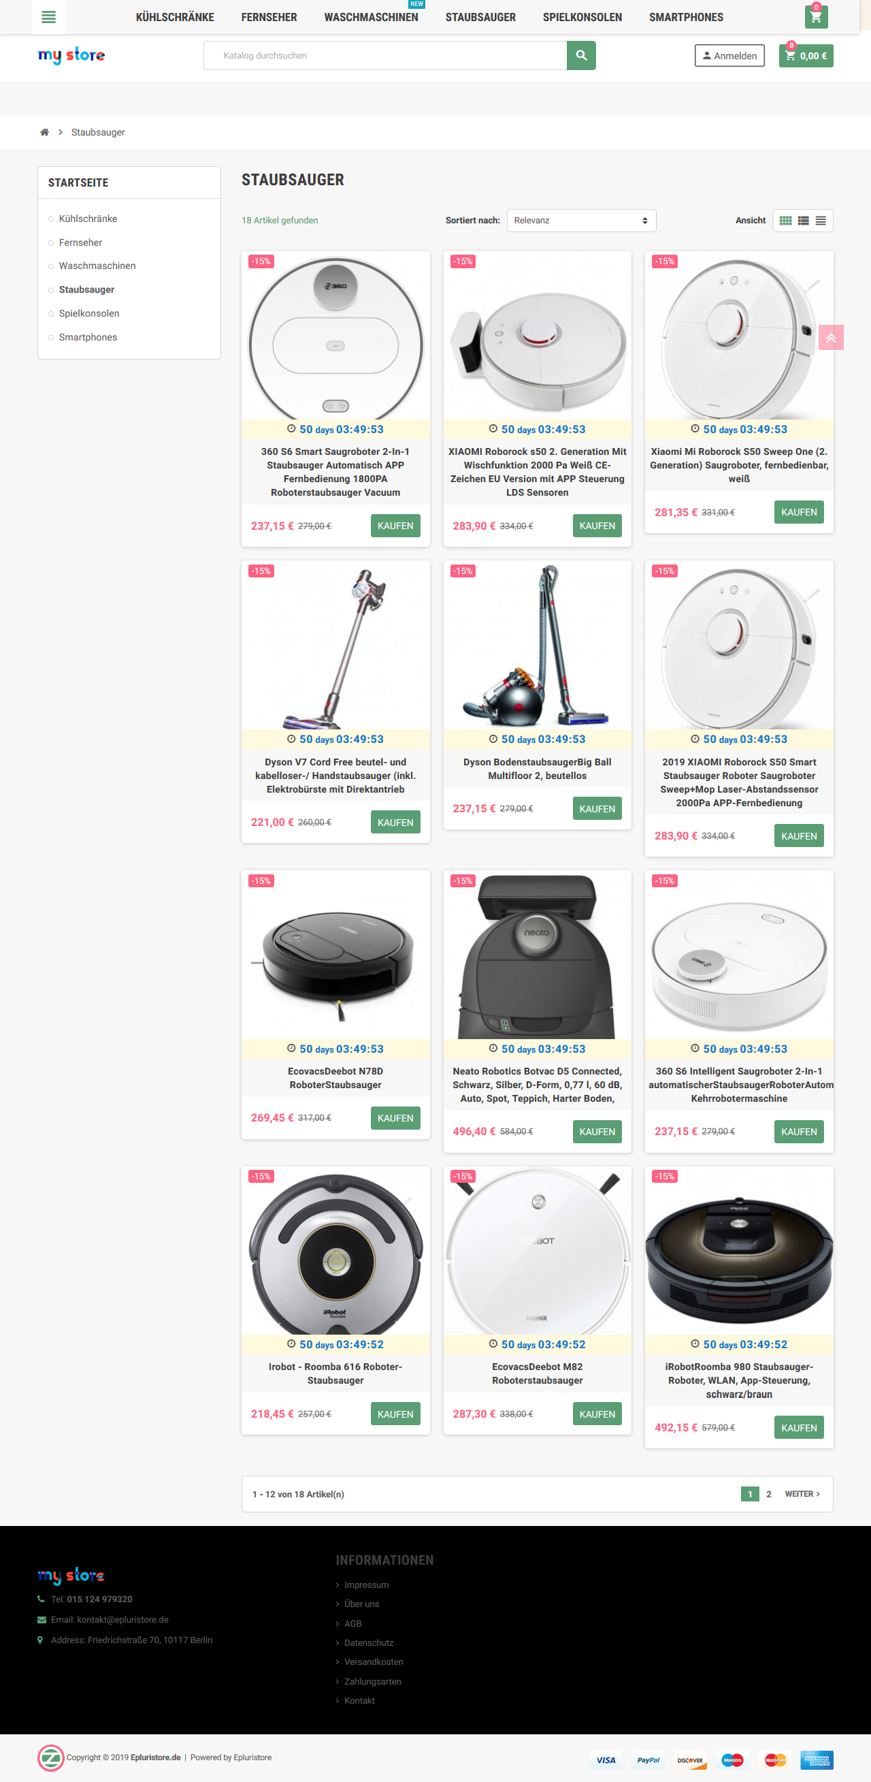Screen dimensions: 871x1782
Task: Select Kühlschränke in sidebar categories
Action: click(88, 219)
